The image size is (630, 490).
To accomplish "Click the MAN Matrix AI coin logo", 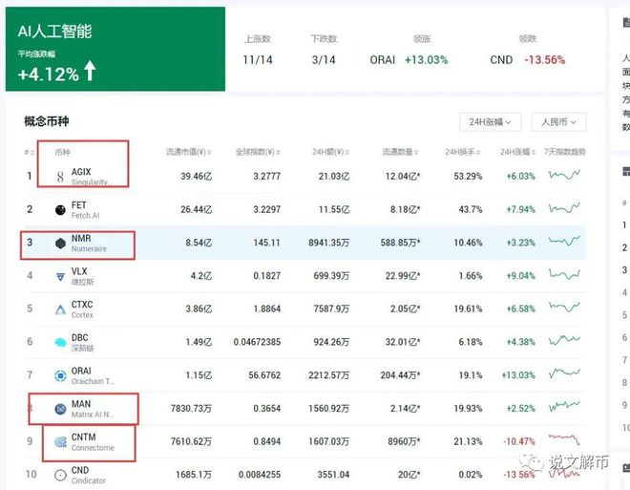I will pos(60,409).
